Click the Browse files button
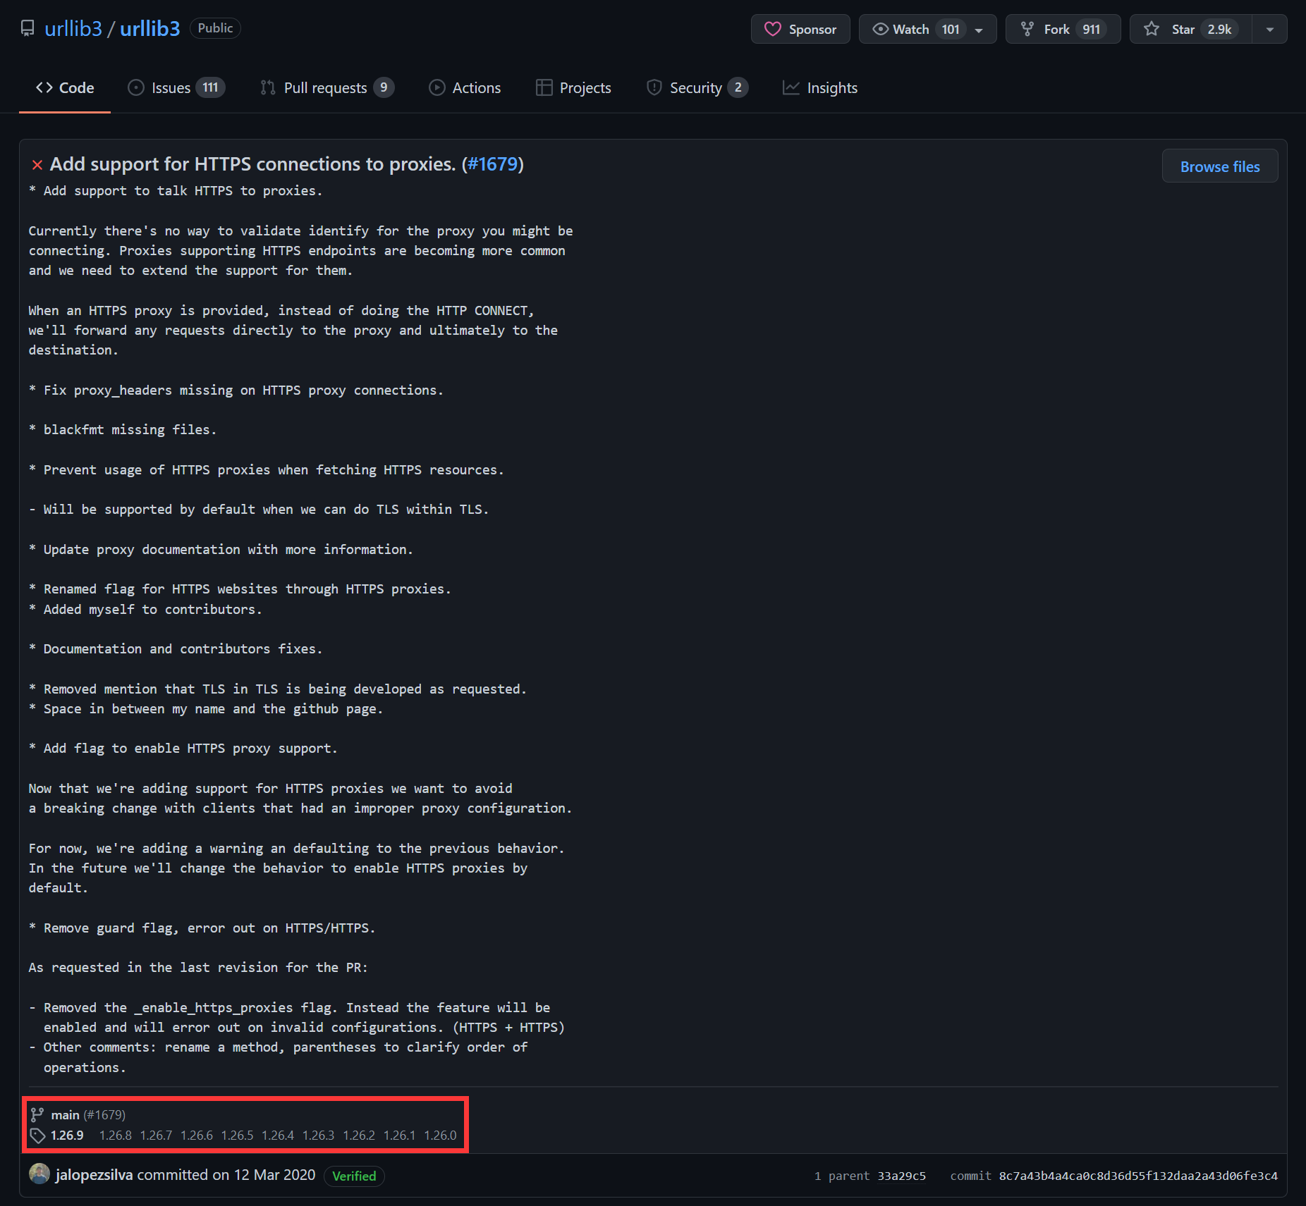Image resolution: width=1306 pixels, height=1206 pixels. coord(1220,166)
